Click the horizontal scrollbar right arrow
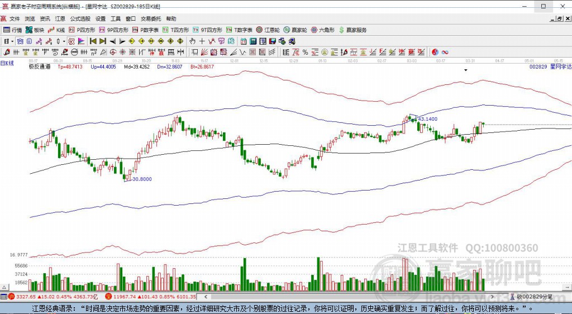572x314 pixels. pyautogui.click(x=493, y=297)
